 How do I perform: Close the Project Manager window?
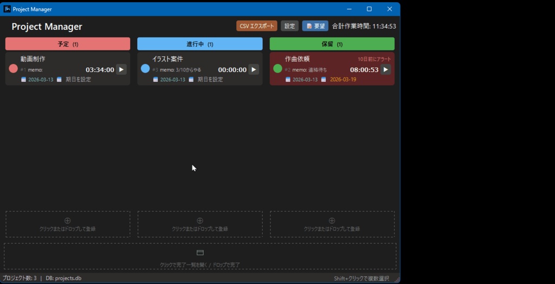point(390,9)
